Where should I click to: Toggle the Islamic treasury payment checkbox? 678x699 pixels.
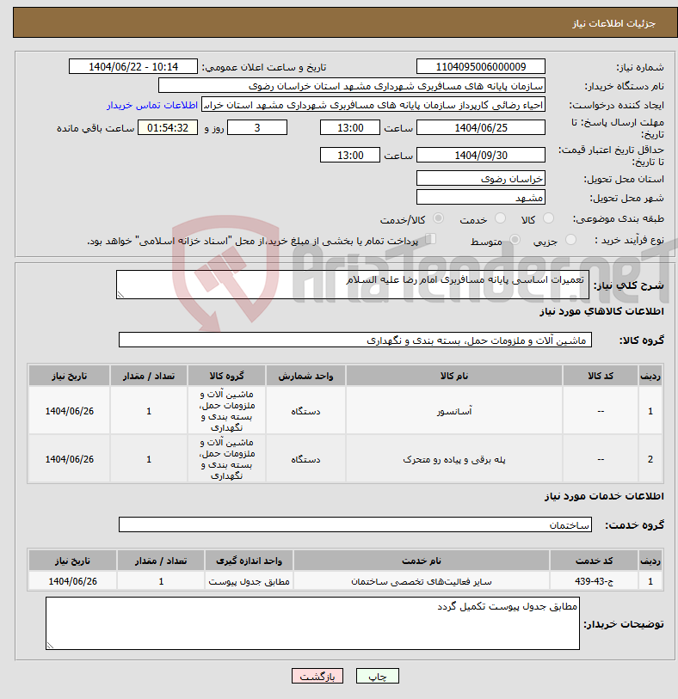(x=430, y=239)
